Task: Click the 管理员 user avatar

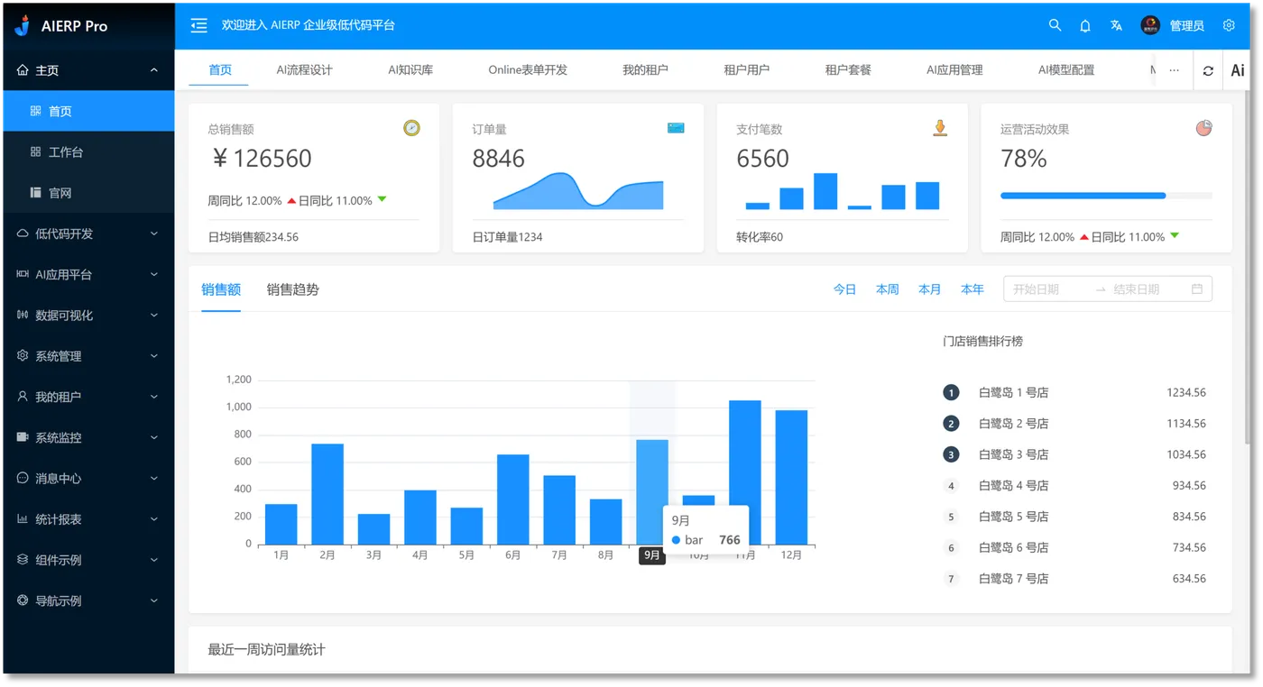Action: click(1149, 25)
